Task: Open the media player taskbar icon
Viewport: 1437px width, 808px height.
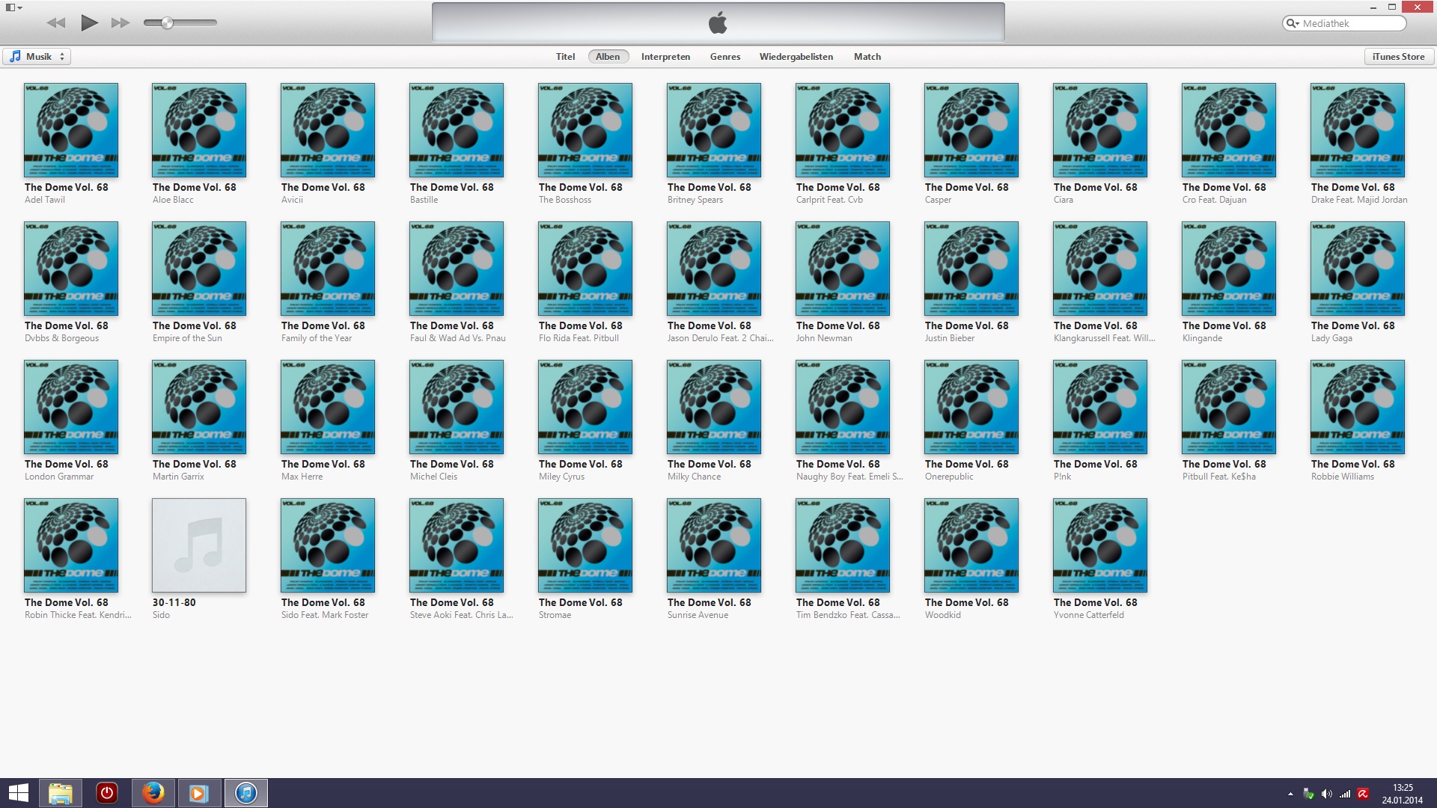Action: 199,793
